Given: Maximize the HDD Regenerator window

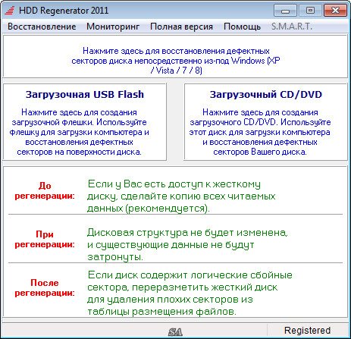Looking at the screenshot, I should coord(310,11).
